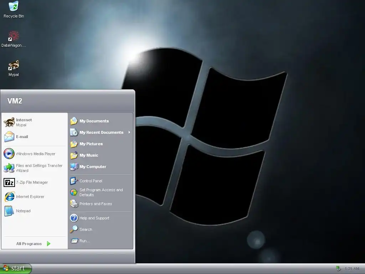
Task: Select the Mypal desktop shortcut icon
Action: pyautogui.click(x=14, y=66)
